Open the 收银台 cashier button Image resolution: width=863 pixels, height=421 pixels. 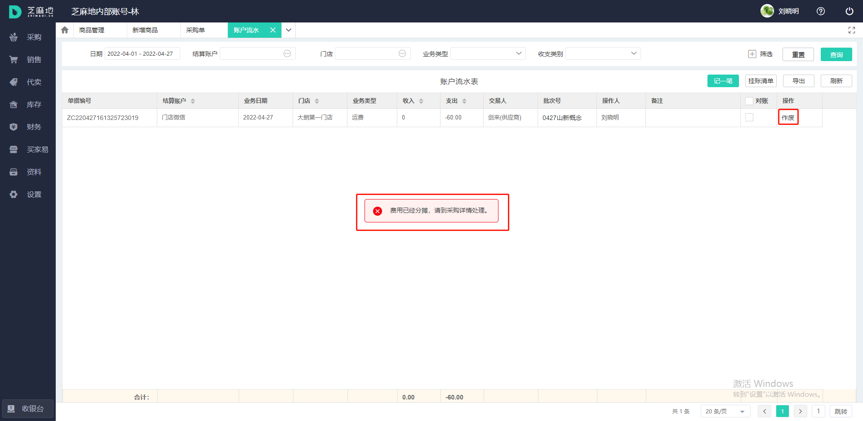tap(28, 409)
